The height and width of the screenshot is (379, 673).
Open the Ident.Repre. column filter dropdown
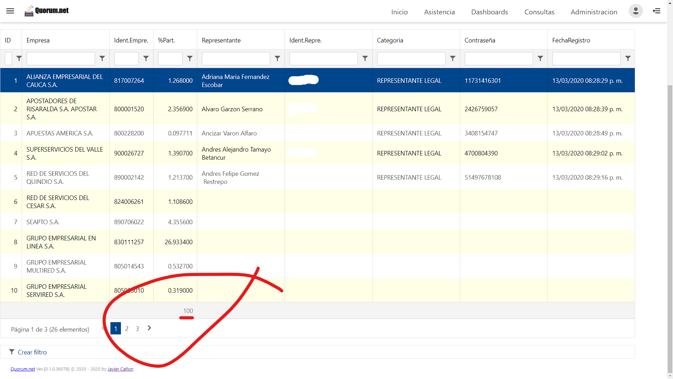[365, 59]
